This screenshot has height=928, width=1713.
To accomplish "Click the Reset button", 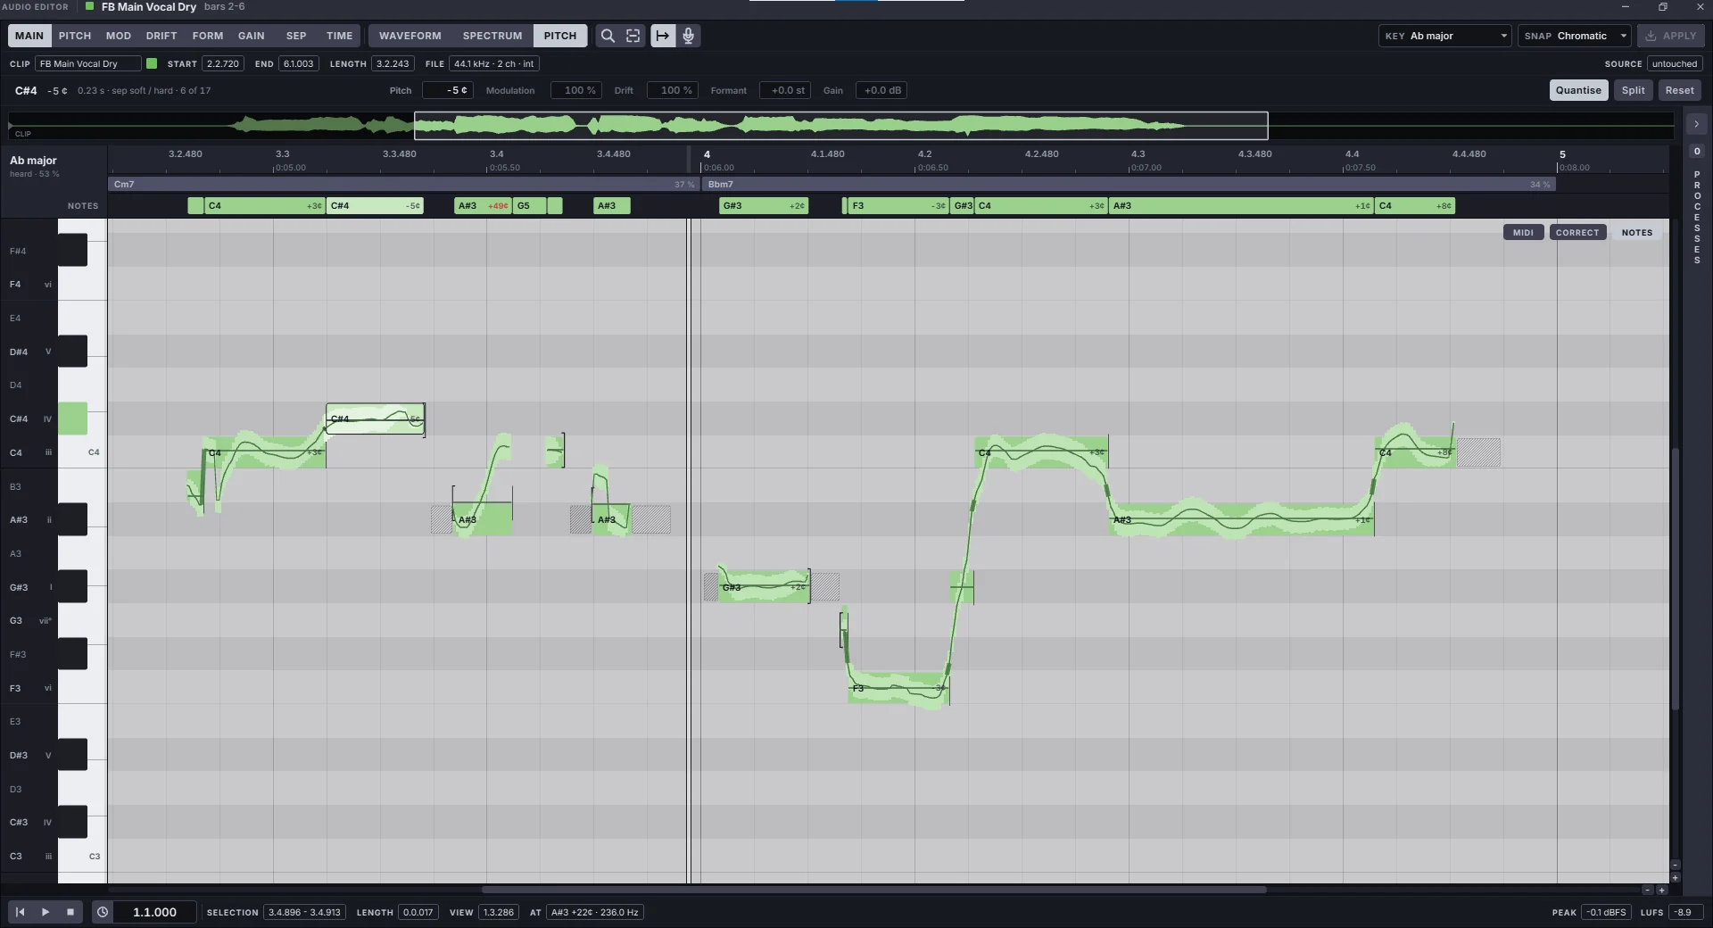I will 1680,90.
